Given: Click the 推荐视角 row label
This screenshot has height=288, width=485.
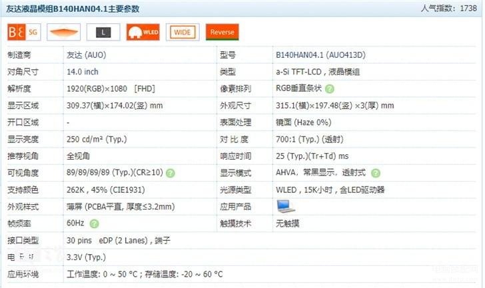Looking at the screenshot, I should coord(23,156).
